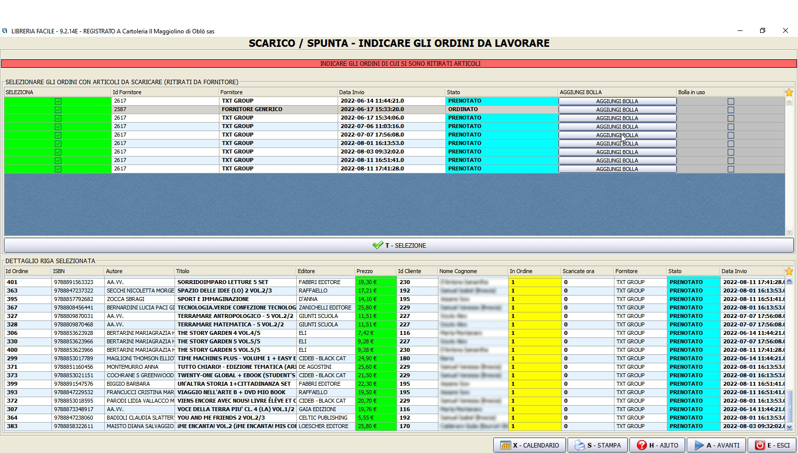Select title VOCE DELLA TERRA PIU' CL. 4
Screen dimensions: 798x453
(x=235, y=409)
